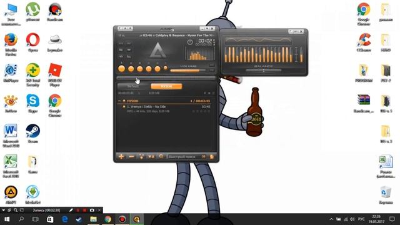Click the spectrum visualization in AIMP player
The height and width of the screenshot is (225, 400).
(200, 53)
